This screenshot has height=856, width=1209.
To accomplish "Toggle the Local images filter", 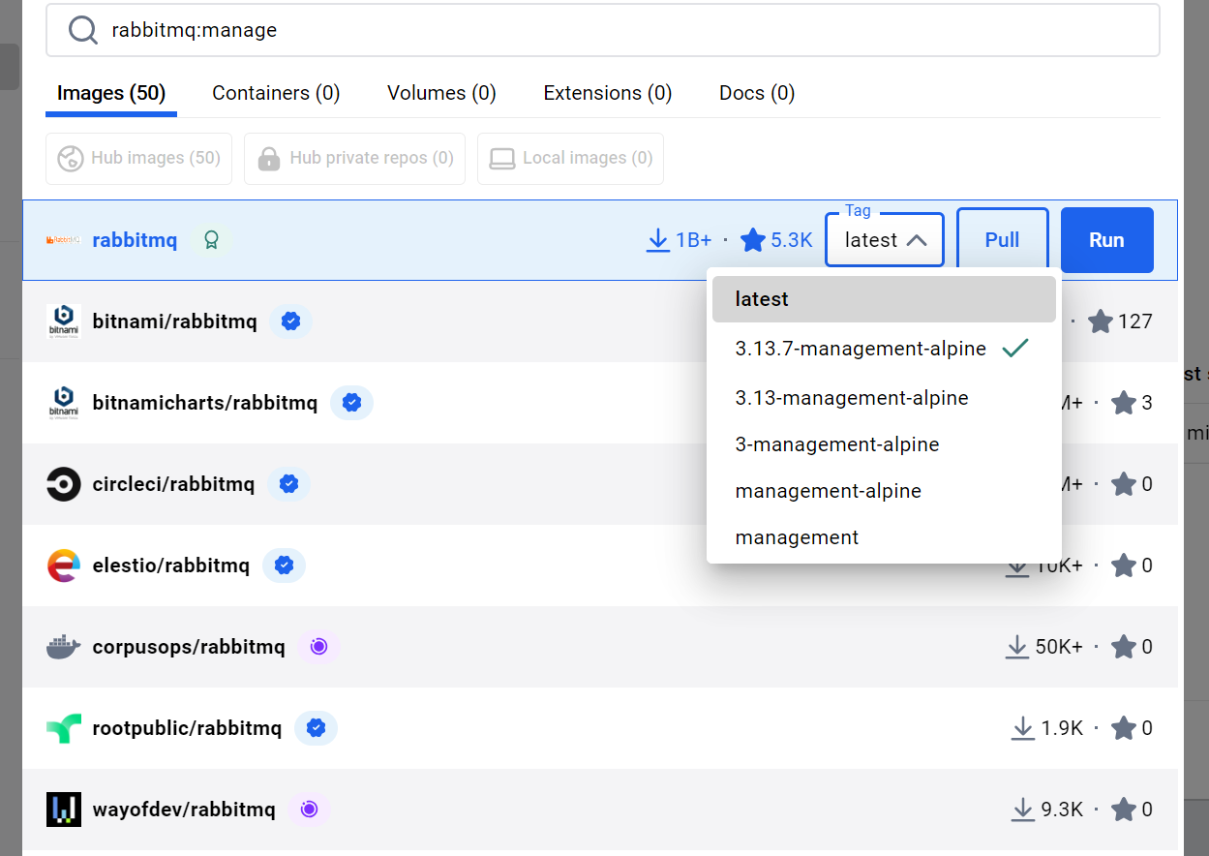I will 570,158.
